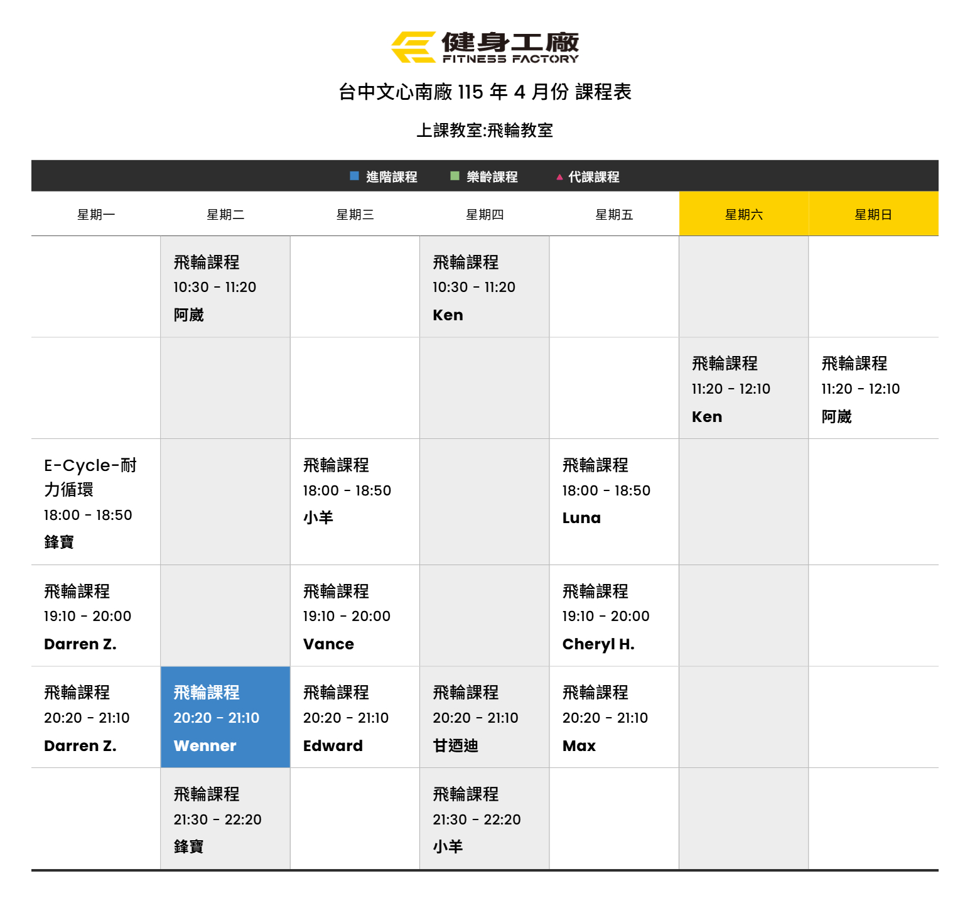Open Thursday 20:20 class by 甘迺迪
Image resolution: width=970 pixels, height=903 pixels.
click(484, 718)
